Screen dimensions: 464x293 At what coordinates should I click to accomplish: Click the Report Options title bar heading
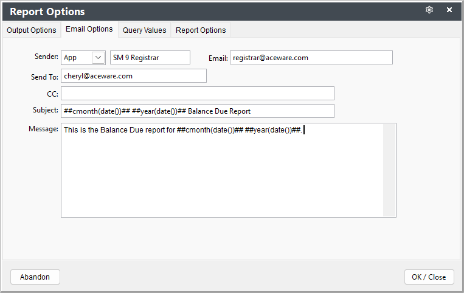point(47,12)
